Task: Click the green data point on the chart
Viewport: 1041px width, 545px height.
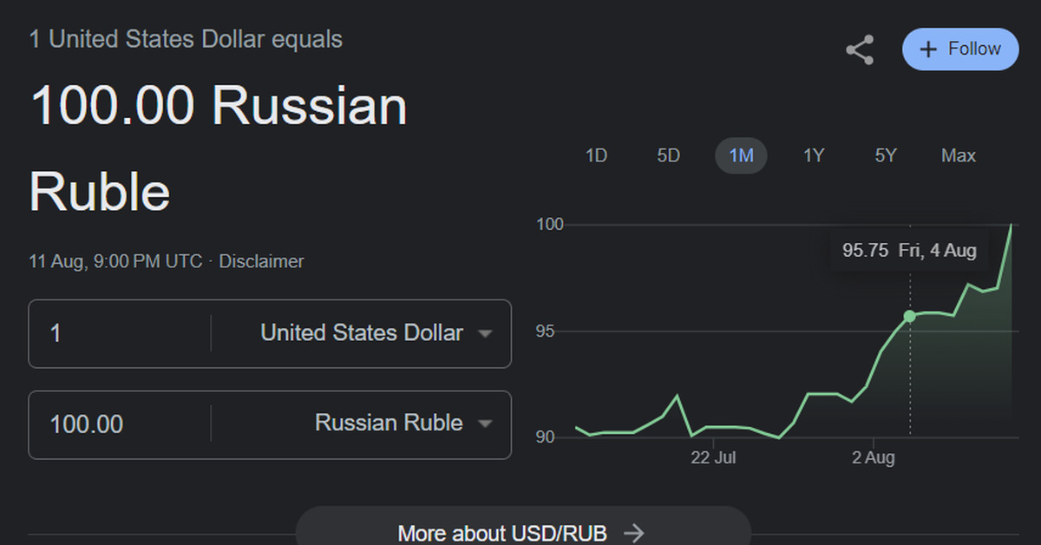Action: [909, 317]
